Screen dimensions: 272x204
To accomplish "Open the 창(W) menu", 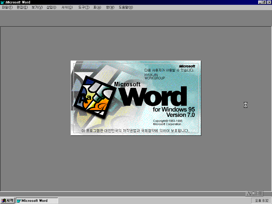I will point(110,7).
